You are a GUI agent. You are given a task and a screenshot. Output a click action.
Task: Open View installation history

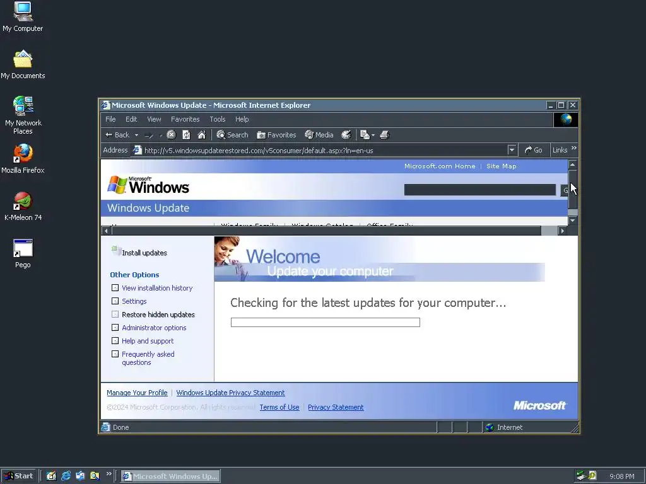click(x=157, y=288)
